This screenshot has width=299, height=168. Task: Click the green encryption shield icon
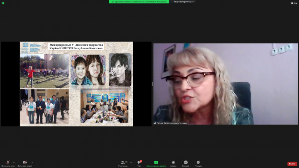[3, 3]
